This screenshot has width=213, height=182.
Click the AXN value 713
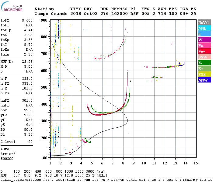pyautogui.click(x=162, y=14)
